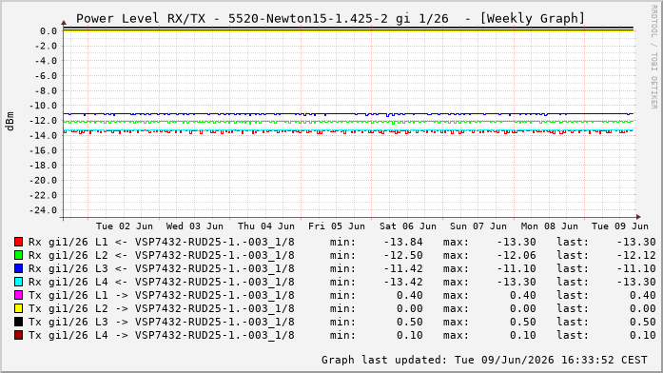Click the last value -11.10
Viewport: 663px width, 373px height.
[636, 268]
